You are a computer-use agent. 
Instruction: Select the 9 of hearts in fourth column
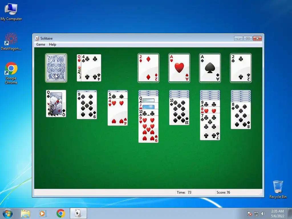tap(148, 129)
